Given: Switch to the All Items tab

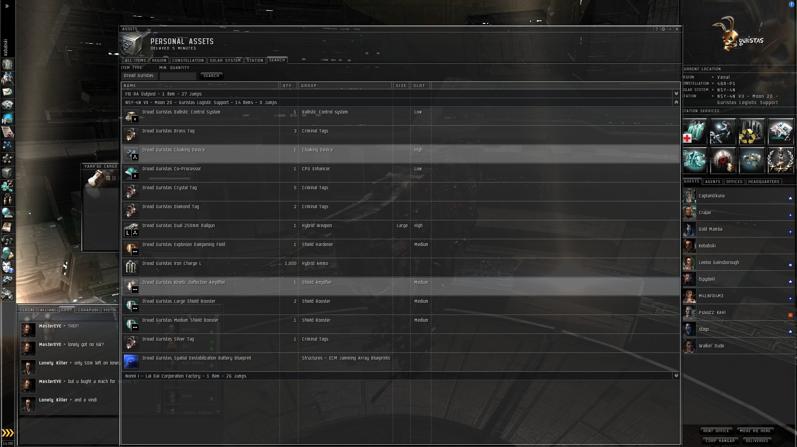Looking at the screenshot, I should (x=135, y=60).
